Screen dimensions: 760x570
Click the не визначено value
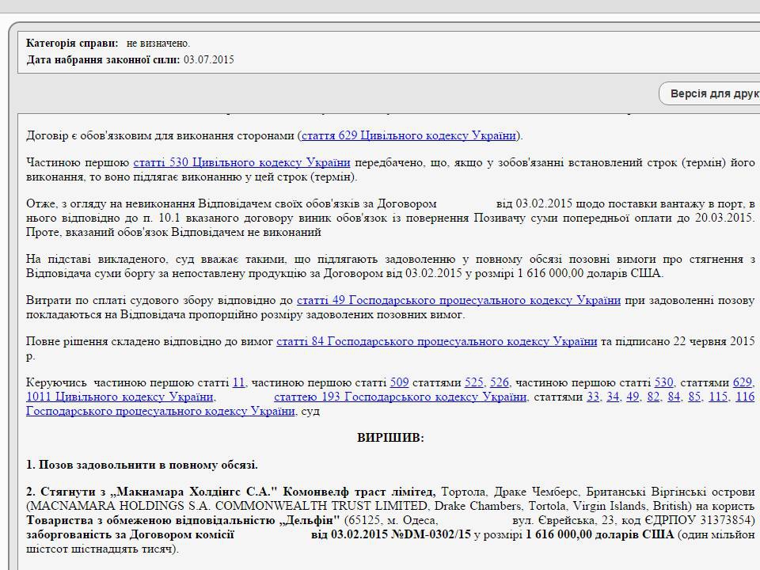(x=158, y=44)
